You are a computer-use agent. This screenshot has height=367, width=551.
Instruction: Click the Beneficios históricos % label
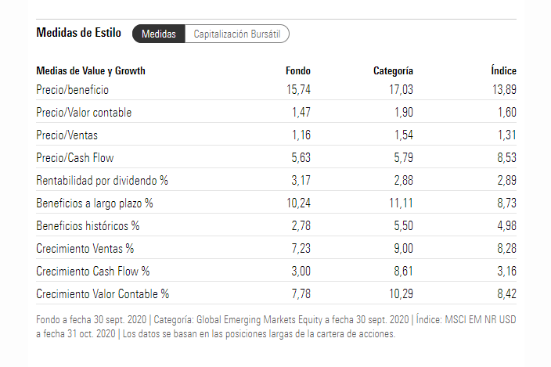click(88, 226)
